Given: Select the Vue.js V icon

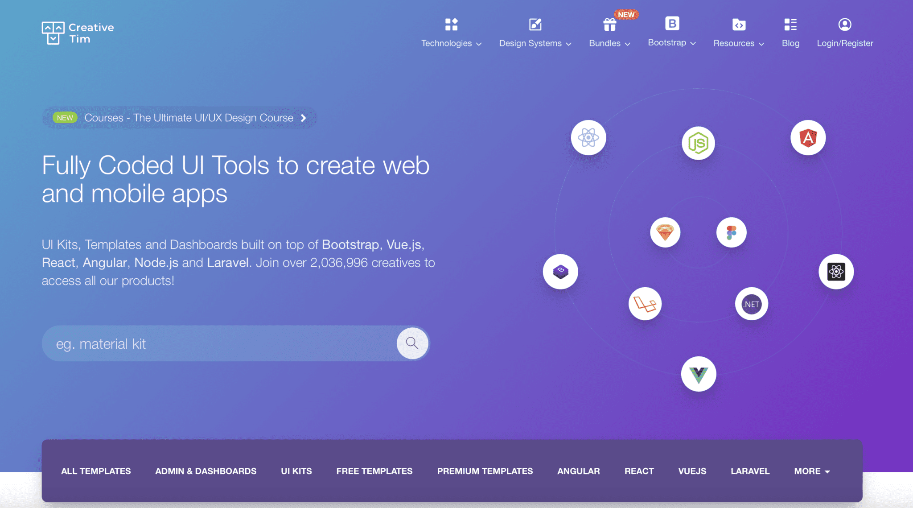Looking at the screenshot, I should (698, 374).
